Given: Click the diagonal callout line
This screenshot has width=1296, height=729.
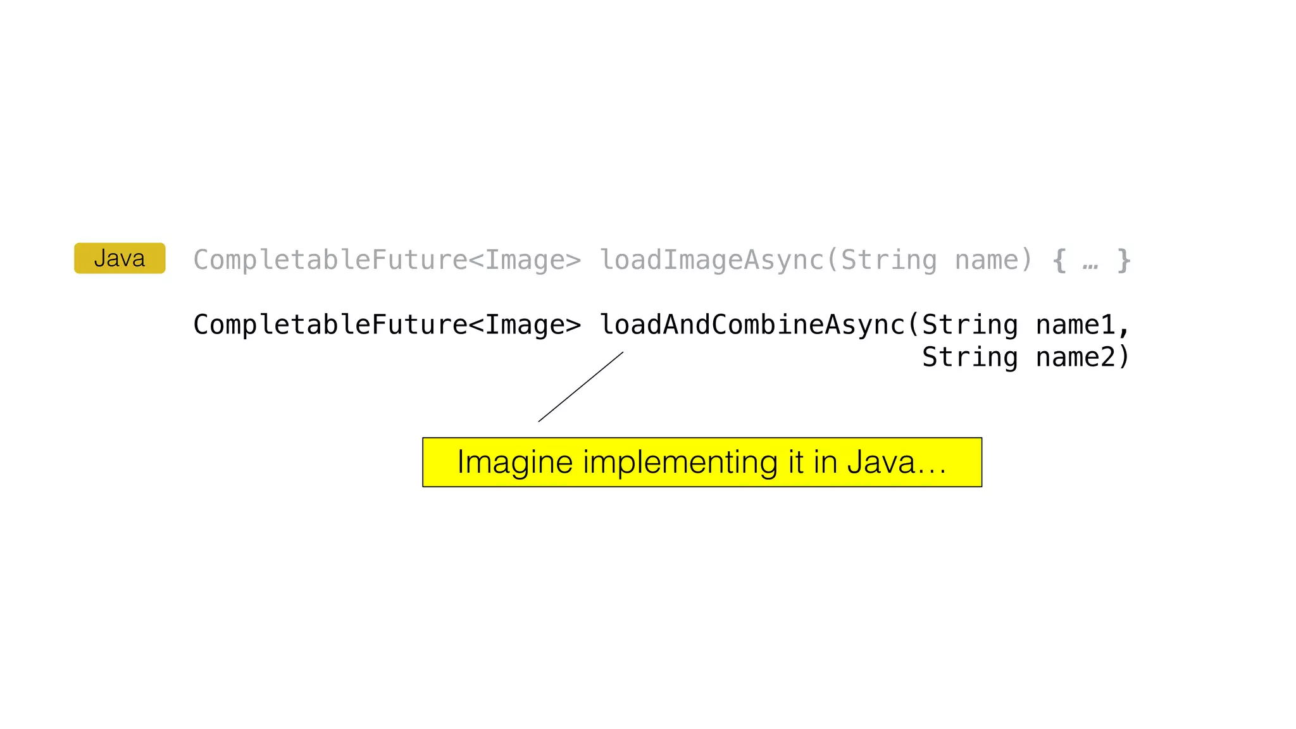Looking at the screenshot, I should tap(581, 387).
